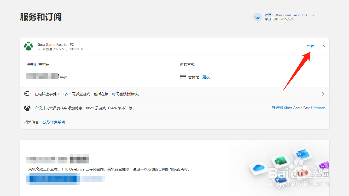Upgrade to Xbox Game Pass Ultimate
Viewport: 349px width, 196px height.
click(298, 108)
